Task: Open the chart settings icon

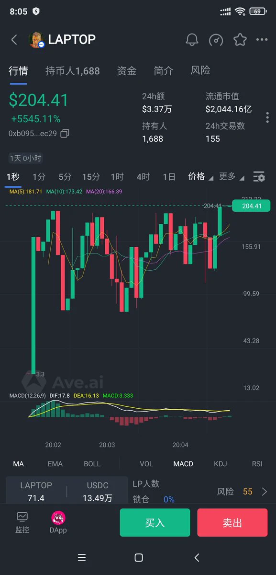Action: click(259, 177)
